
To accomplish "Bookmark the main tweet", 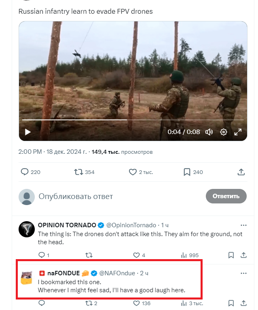I will pos(187,172).
